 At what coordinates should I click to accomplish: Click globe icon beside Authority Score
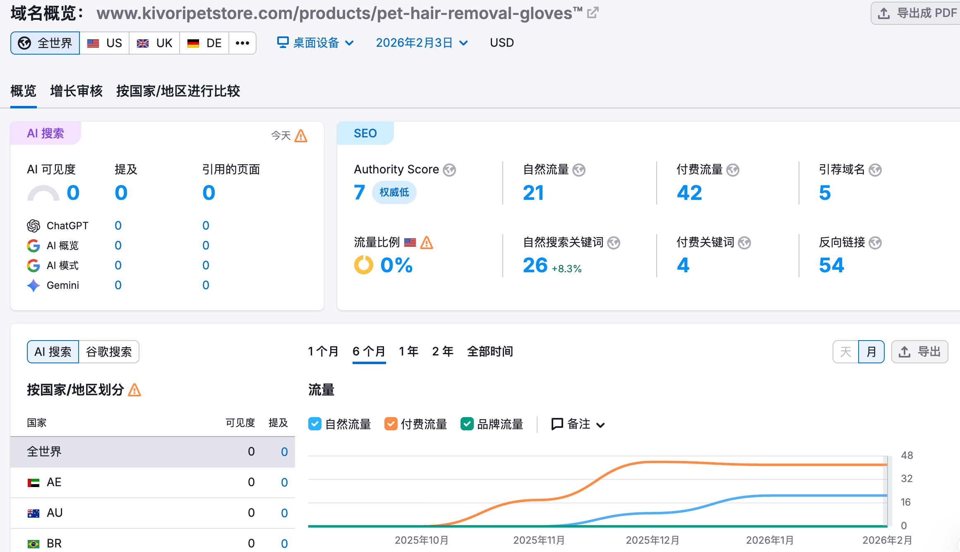(449, 170)
